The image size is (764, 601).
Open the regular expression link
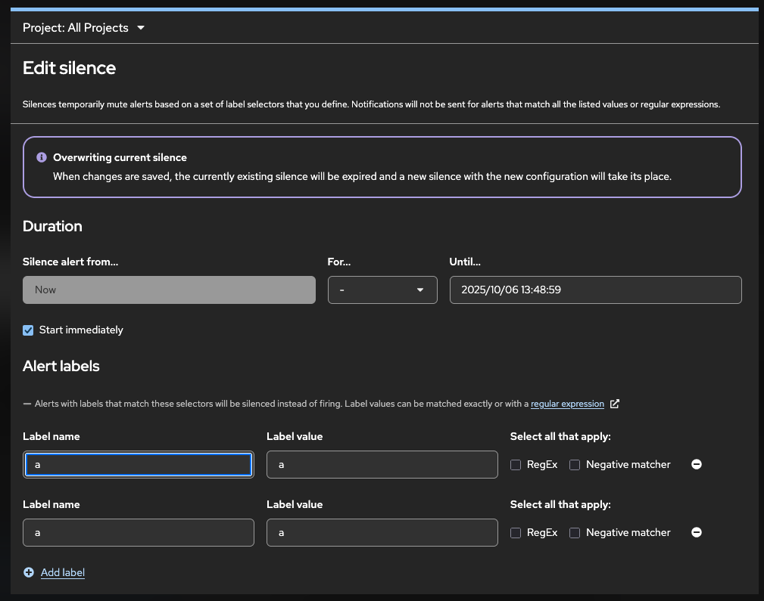(x=567, y=404)
